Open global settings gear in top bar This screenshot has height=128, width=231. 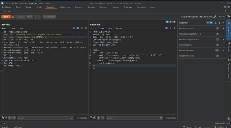229,7
